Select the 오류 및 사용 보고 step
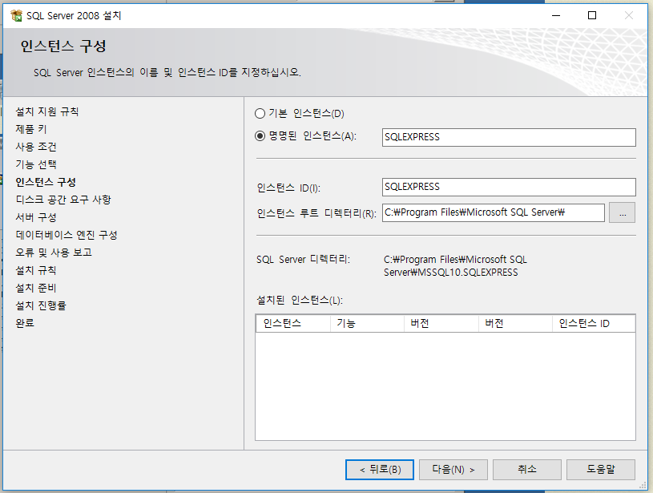The image size is (653, 493). coord(54,253)
